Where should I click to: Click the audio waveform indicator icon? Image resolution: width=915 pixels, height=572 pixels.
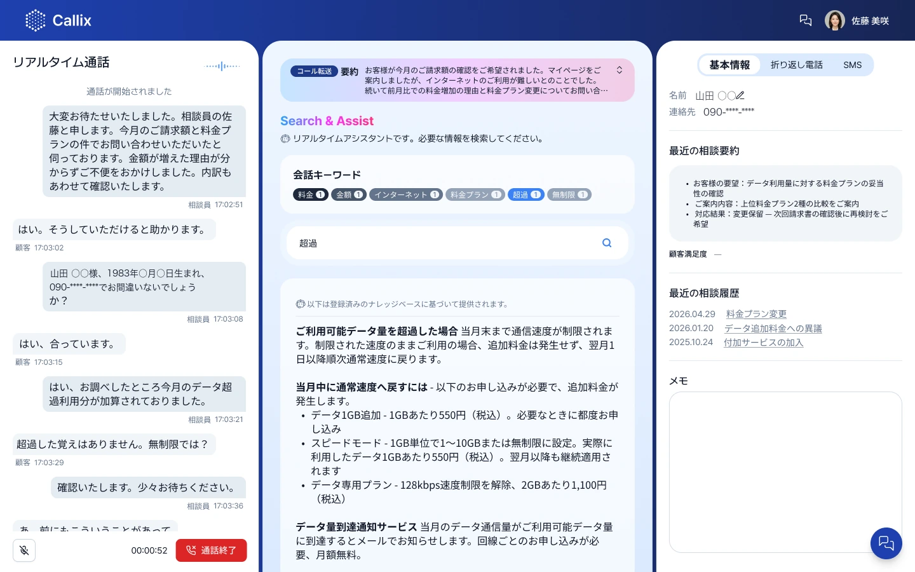point(222,66)
